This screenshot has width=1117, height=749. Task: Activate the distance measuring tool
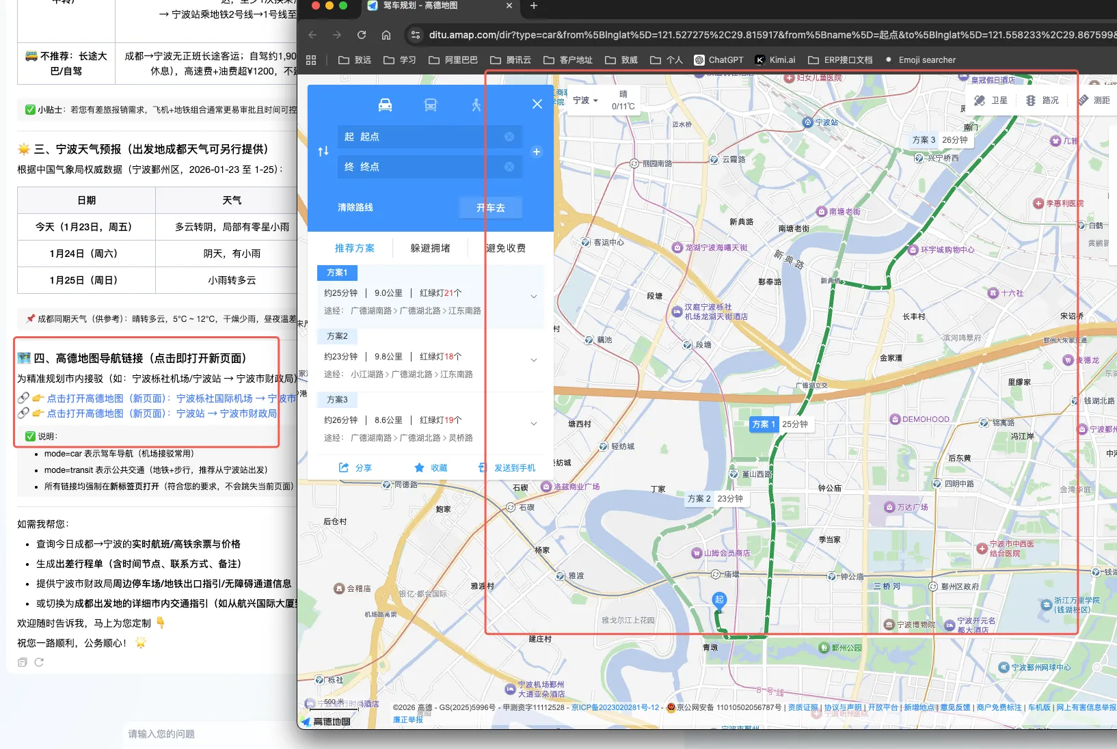[1094, 100]
